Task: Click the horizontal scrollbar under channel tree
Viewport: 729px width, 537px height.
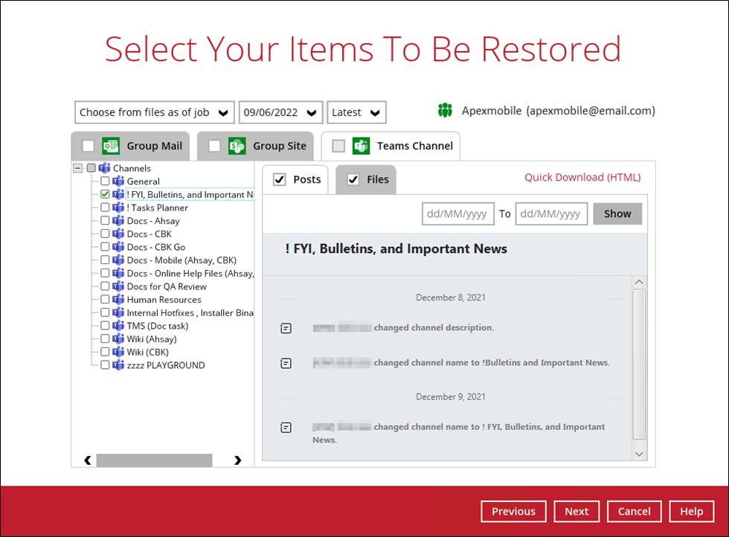Action: pos(154,460)
